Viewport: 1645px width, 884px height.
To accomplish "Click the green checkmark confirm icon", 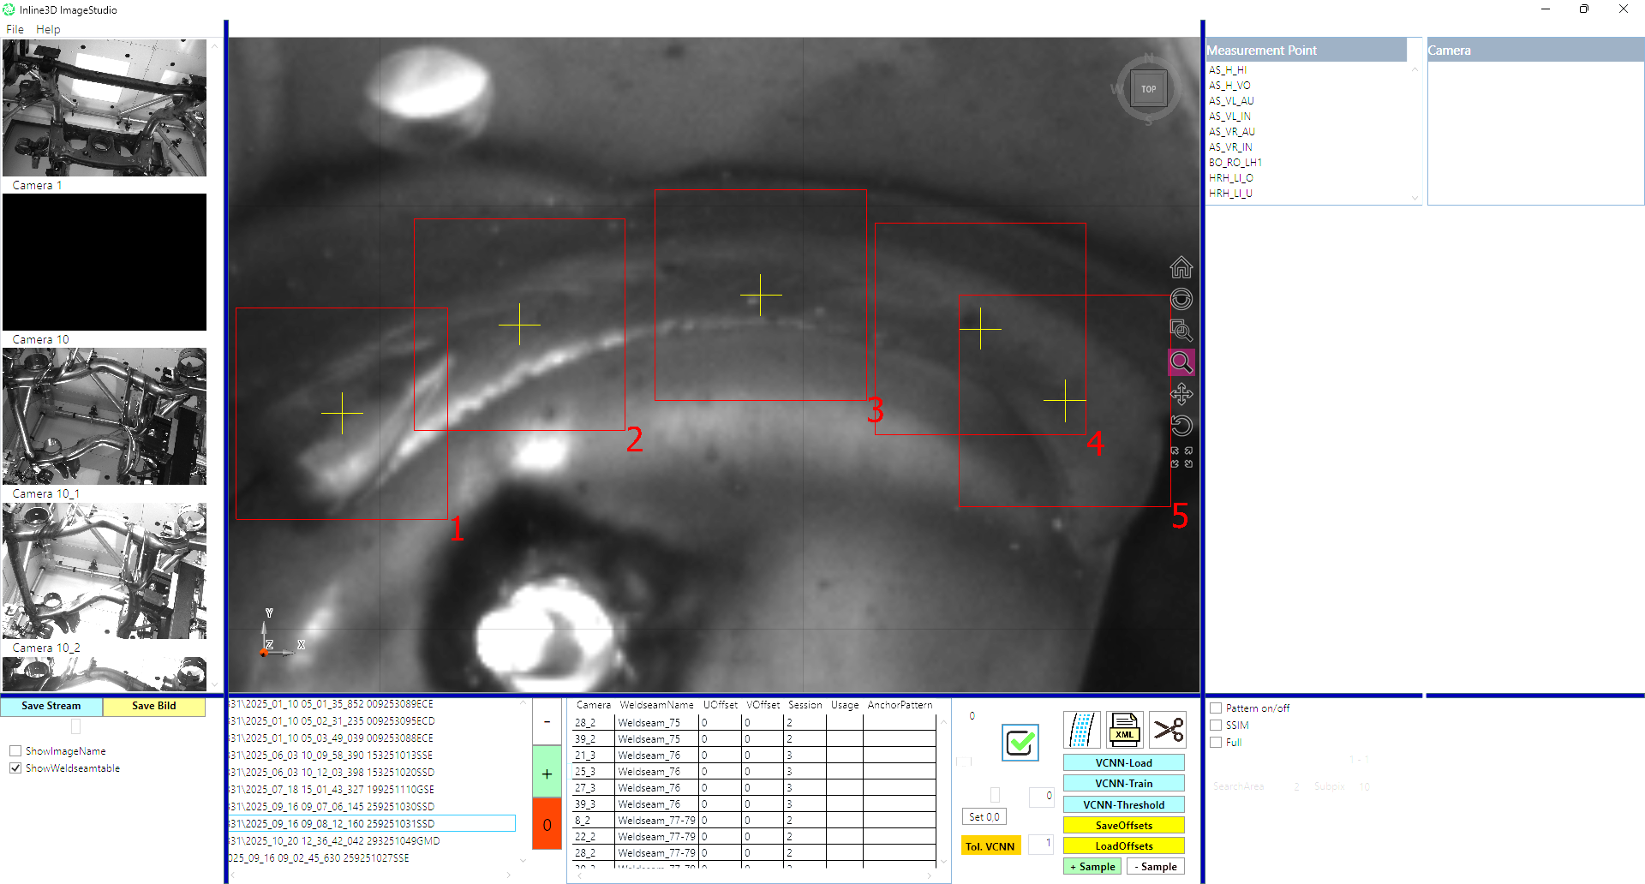I will 1020,743.
